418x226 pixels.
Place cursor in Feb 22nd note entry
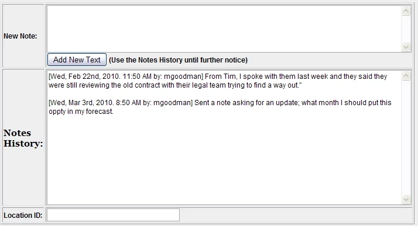pos(218,81)
